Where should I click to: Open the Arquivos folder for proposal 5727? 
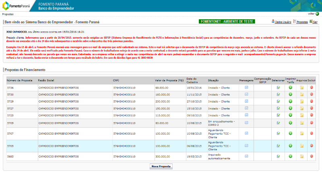point(301,108)
